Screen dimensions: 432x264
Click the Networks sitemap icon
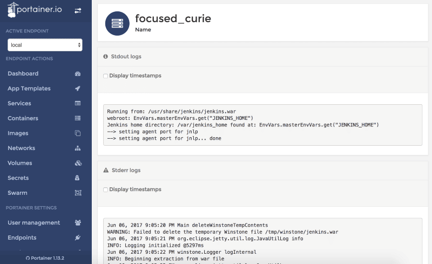78,148
